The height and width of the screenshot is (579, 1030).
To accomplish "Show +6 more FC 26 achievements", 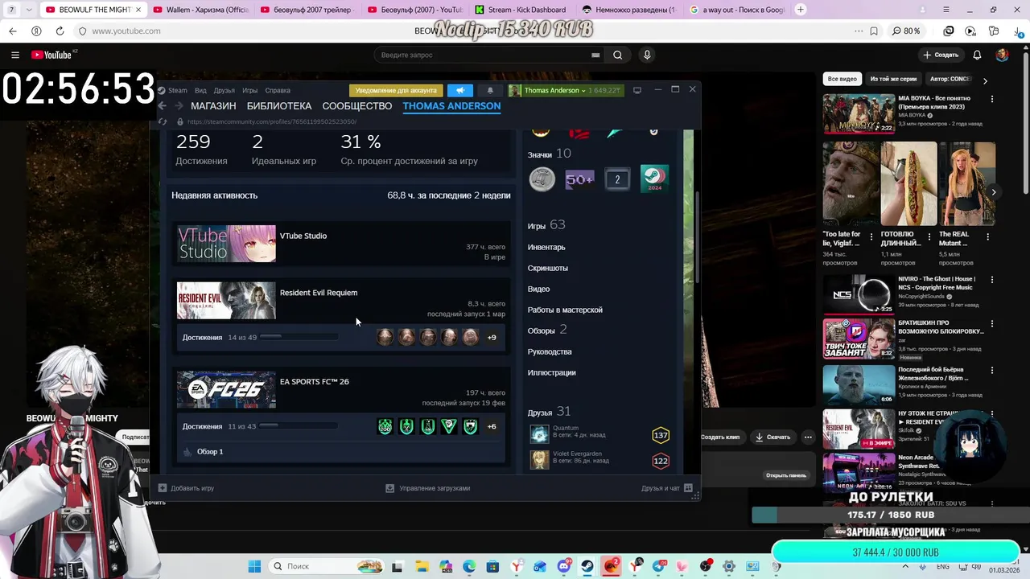I will click(492, 427).
